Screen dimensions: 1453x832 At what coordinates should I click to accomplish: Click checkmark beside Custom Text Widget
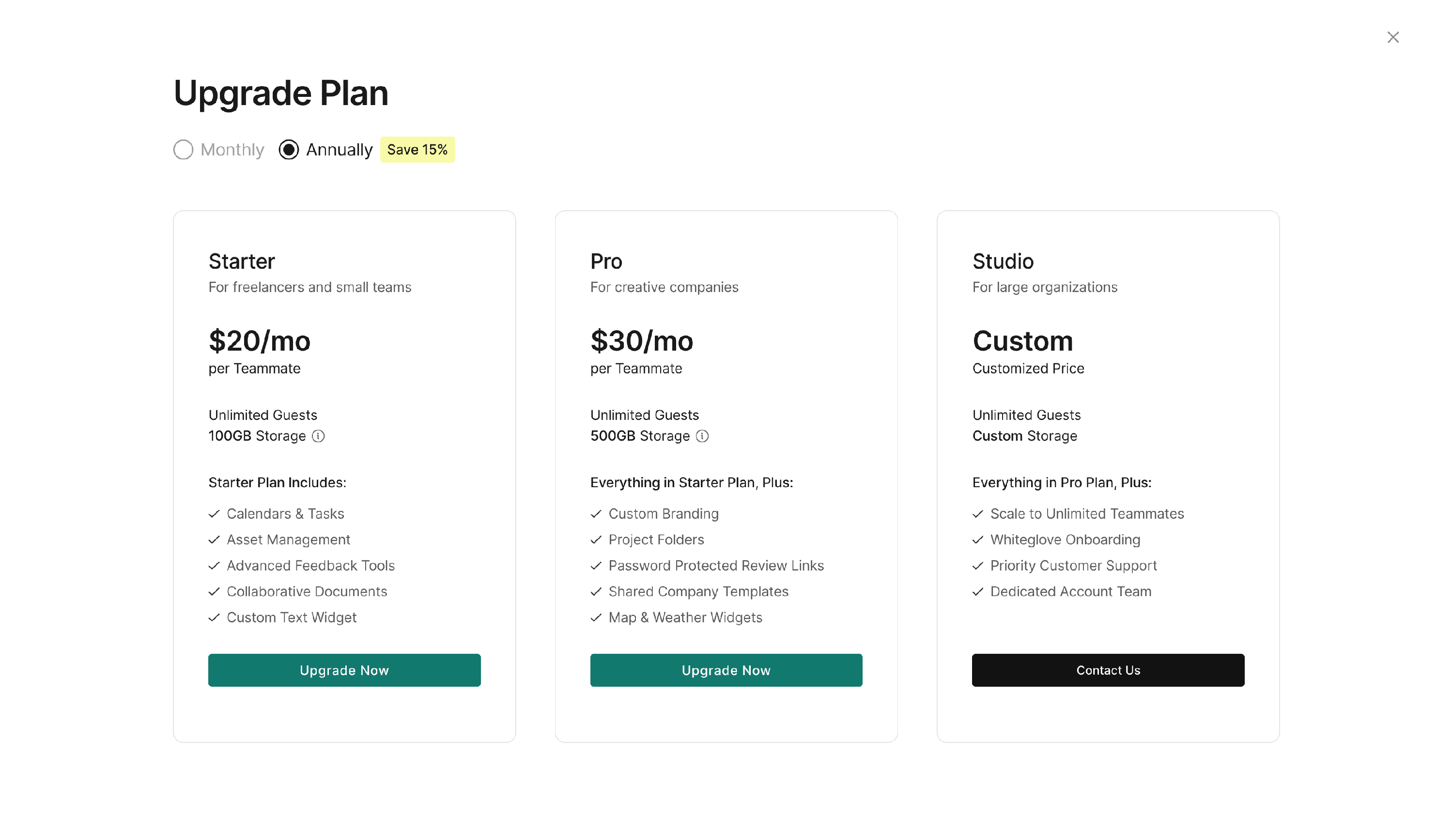pos(214,617)
